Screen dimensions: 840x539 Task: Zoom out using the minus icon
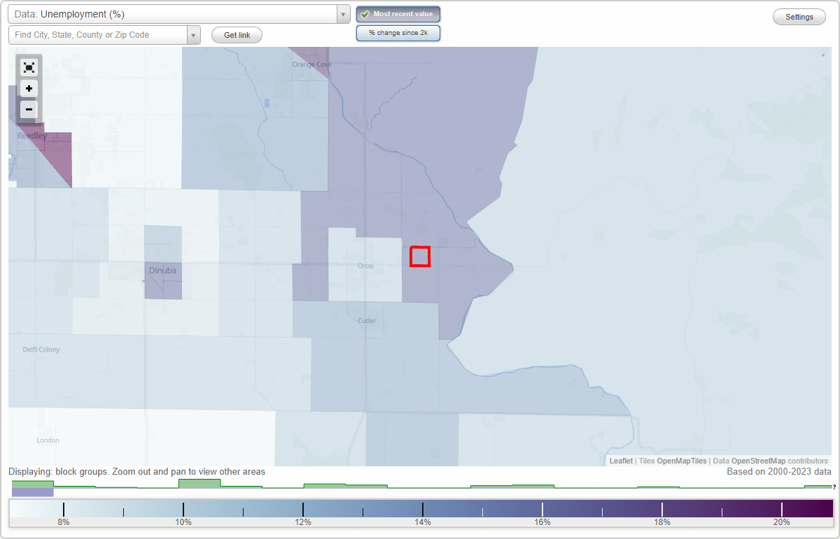pyautogui.click(x=29, y=109)
